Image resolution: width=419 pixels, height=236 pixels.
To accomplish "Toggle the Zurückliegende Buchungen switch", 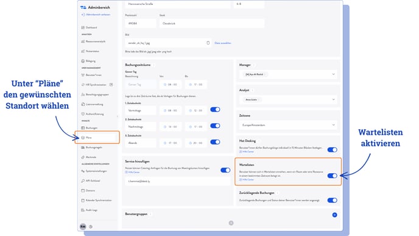I will pyautogui.click(x=332, y=201).
